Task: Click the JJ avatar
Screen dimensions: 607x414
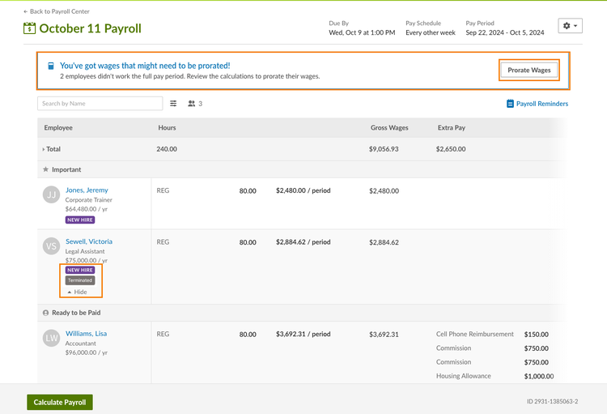Action: 51,194
